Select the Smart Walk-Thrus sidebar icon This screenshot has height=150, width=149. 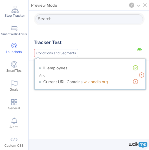click(x=14, y=28)
